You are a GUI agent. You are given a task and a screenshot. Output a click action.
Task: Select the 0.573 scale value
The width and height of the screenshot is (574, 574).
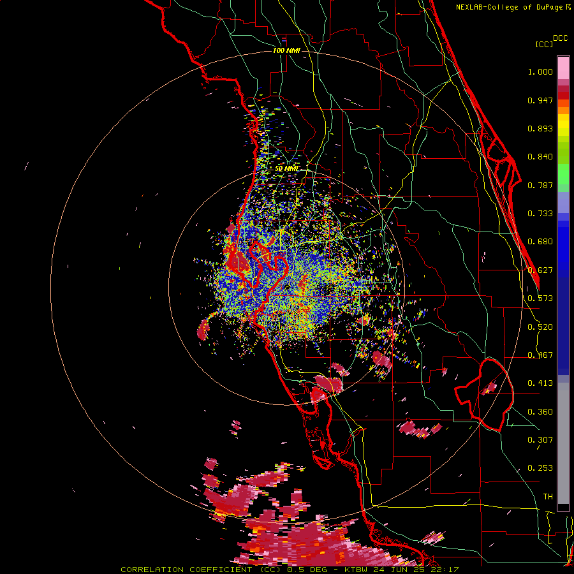point(540,298)
